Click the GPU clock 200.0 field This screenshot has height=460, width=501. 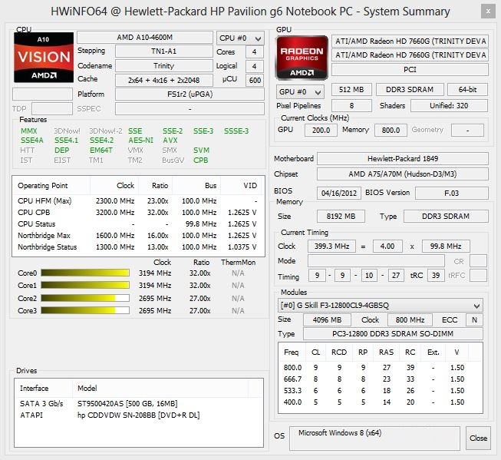(x=321, y=131)
